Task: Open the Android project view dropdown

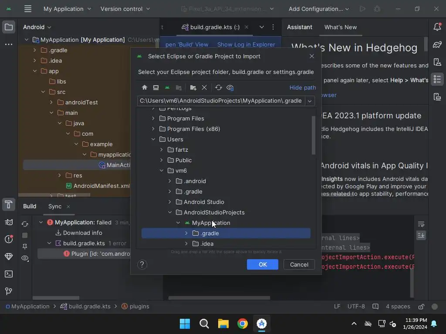Action: point(37,27)
